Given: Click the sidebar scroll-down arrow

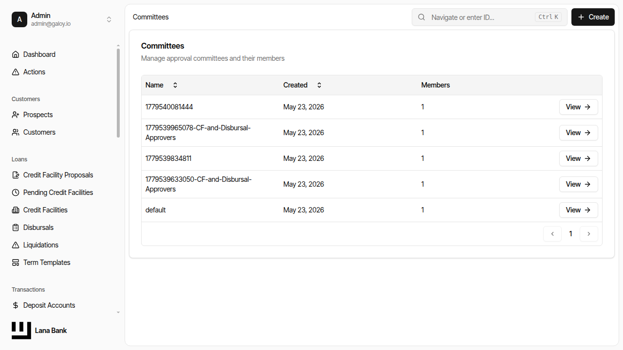Looking at the screenshot, I should [x=118, y=313].
